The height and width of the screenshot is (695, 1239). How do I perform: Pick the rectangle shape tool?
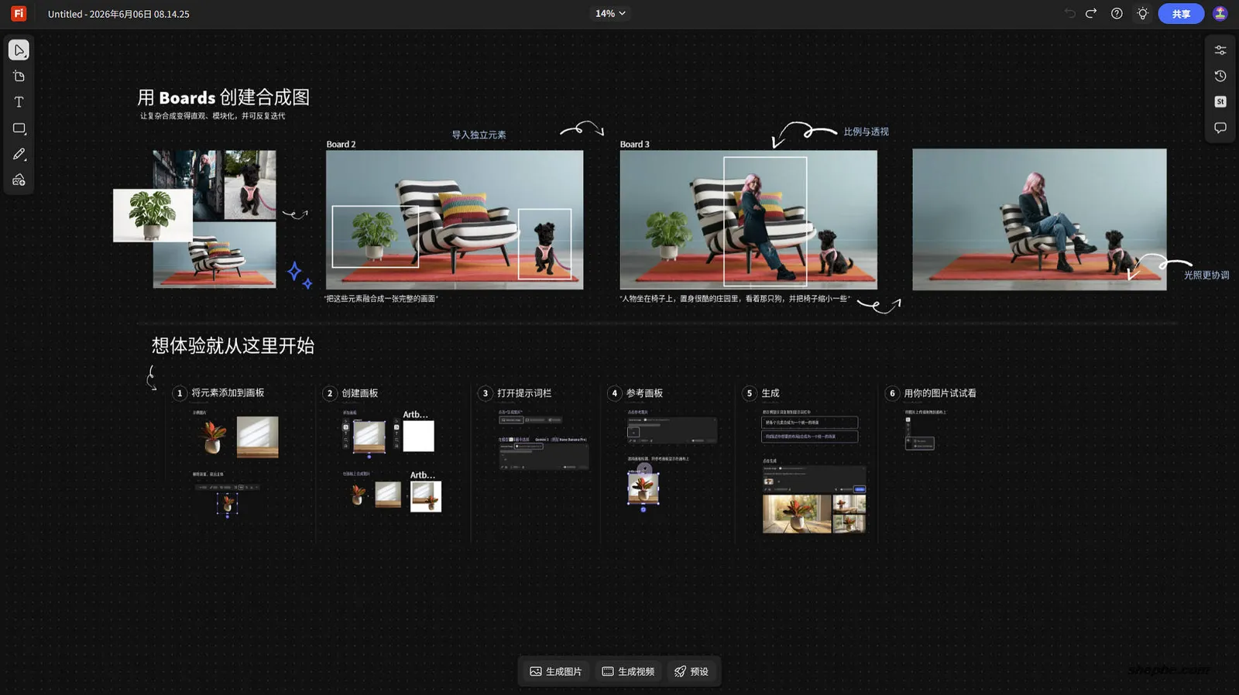pyautogui.click(x=19, y=128)
